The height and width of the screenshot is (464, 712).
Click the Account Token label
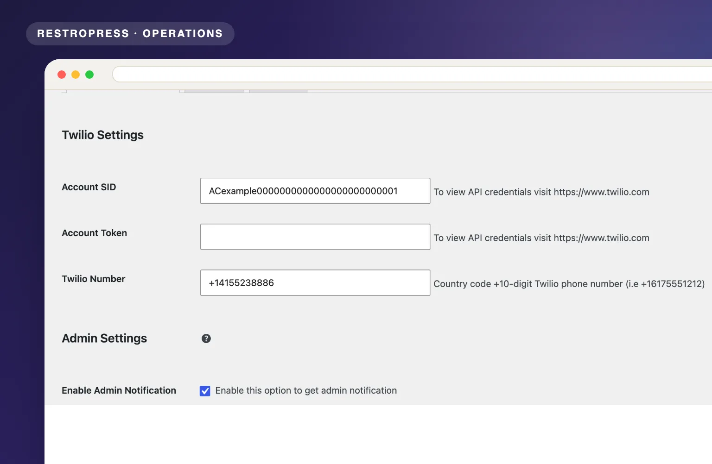(x=95, y=233)
